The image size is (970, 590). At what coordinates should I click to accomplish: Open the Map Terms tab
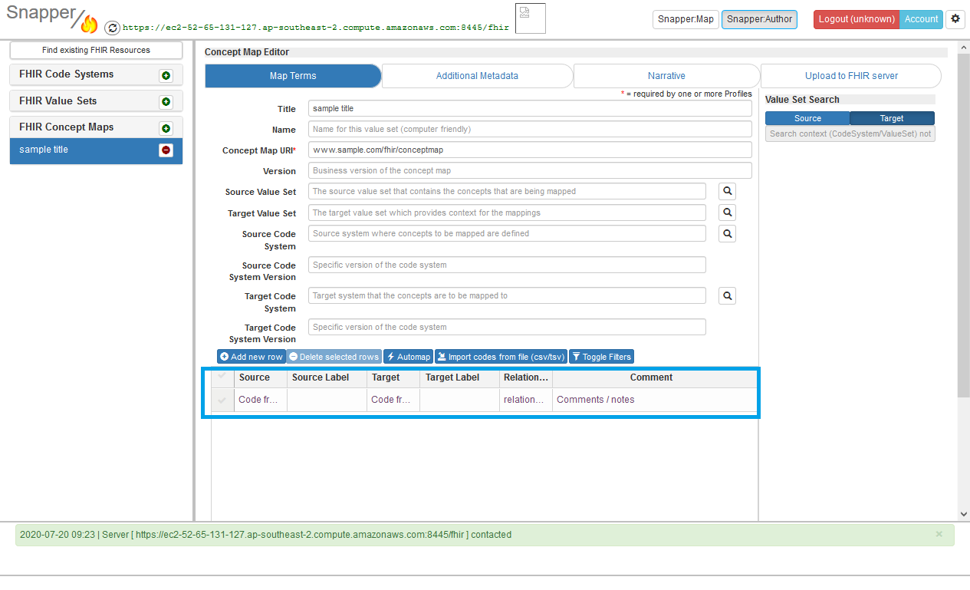pos(293,76)
